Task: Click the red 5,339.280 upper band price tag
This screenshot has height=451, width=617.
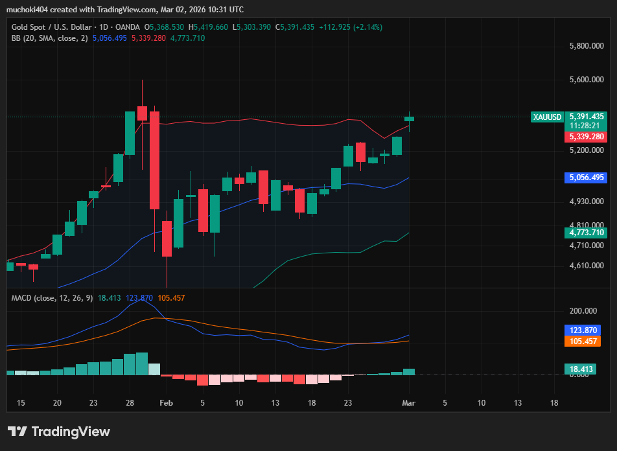Action: pyautogui.click(x=585, y=137)
